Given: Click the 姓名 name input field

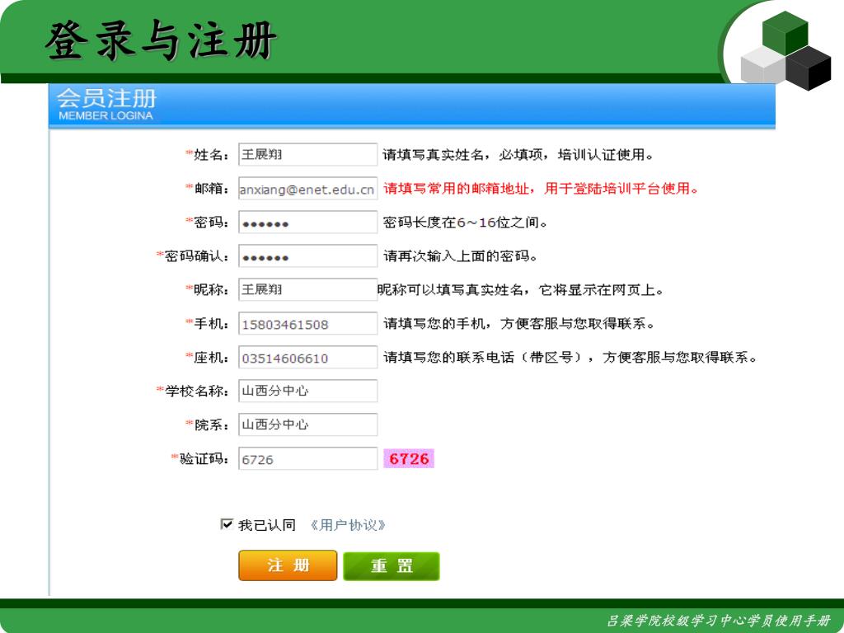Looking at the screenshot, I should [x=307, y=154].
